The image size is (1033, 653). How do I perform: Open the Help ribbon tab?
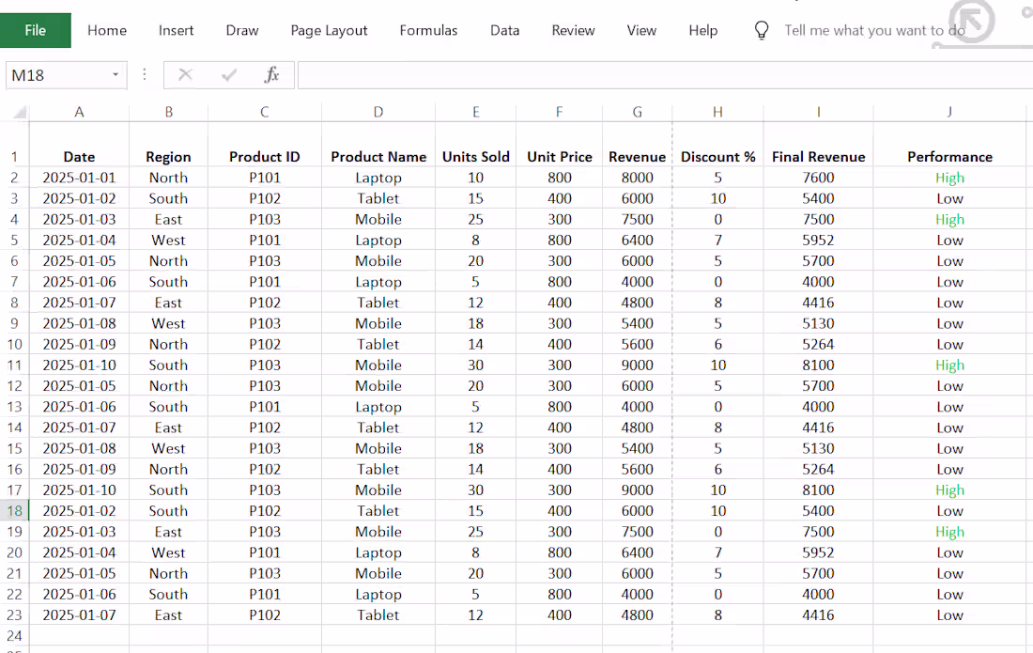(703, 30)
